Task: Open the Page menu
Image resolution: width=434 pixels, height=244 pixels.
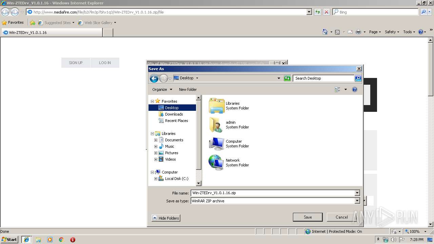Action: [x=375, y=32]
